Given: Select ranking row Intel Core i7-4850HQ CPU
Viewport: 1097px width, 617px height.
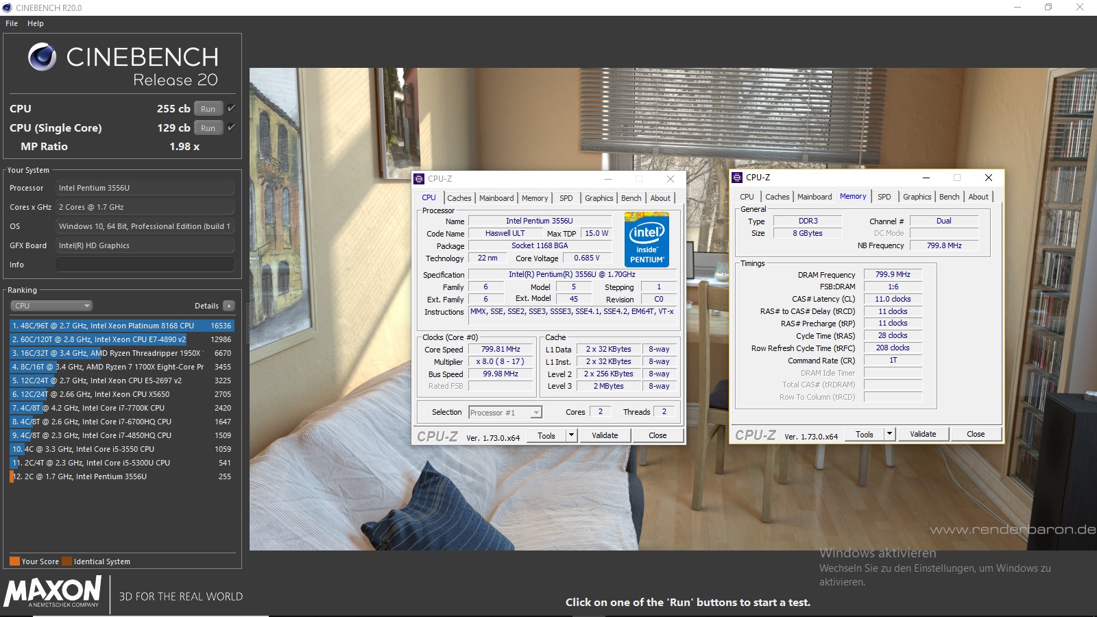Looking at the screenshot, I should (x=122, y=435).
